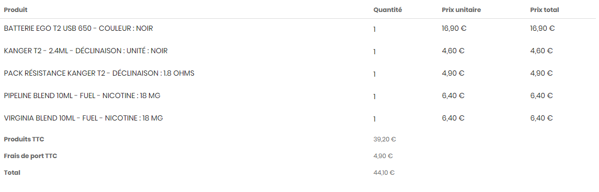Select the 44,10 € order total

pyautogui.click(x=384, y=173)
